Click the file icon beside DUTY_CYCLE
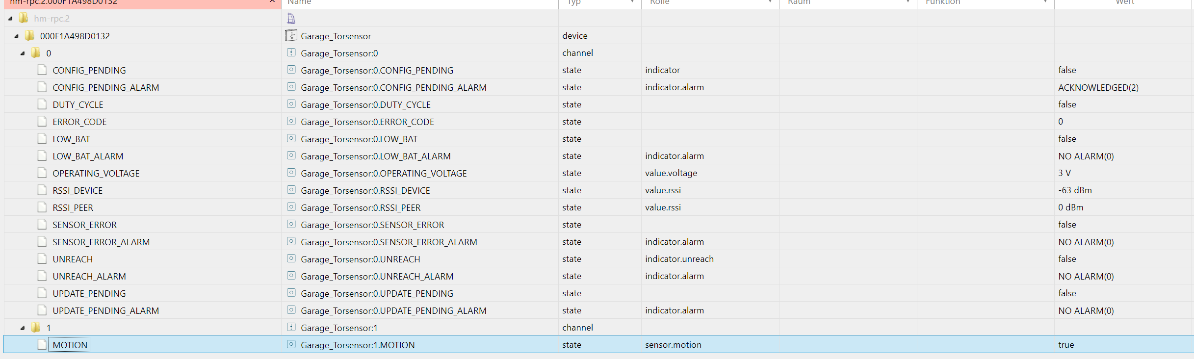Screen dimensions: 1194x359 point(42,104)
